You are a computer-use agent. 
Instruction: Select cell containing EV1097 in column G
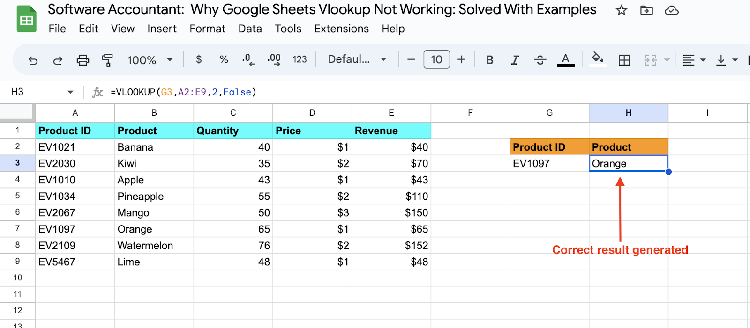(549, 163)
